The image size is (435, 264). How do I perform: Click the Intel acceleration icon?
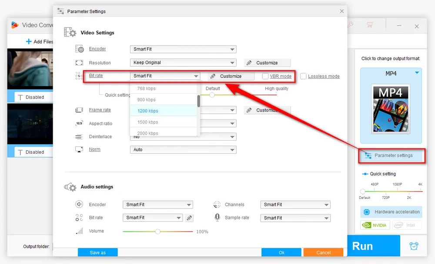pos(407,225)
